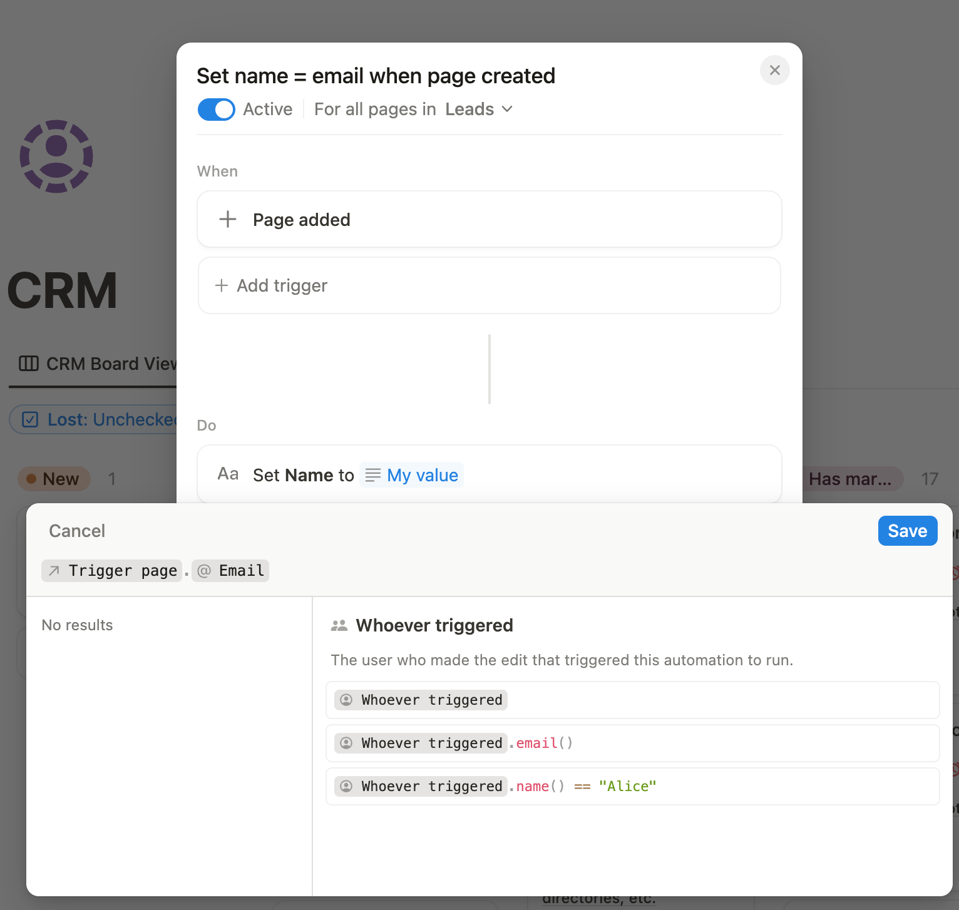Viewport: 959px width, 910px height.
Task: Select the Set Name to action row
Action: [490, 474]
